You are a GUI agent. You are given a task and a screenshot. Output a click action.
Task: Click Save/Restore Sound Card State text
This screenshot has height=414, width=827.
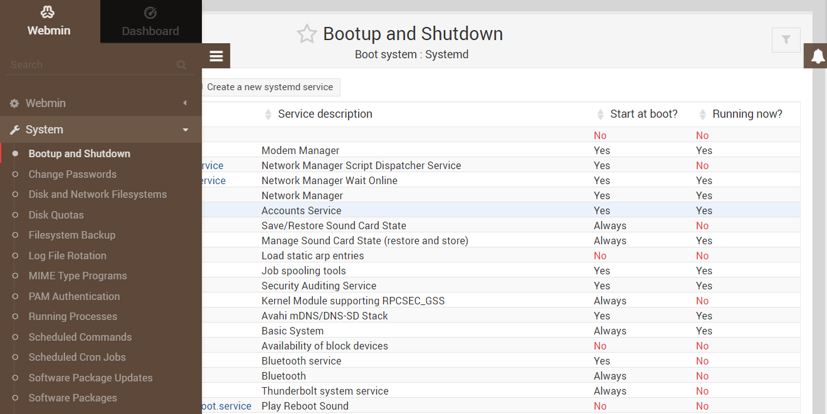[334, 225]
